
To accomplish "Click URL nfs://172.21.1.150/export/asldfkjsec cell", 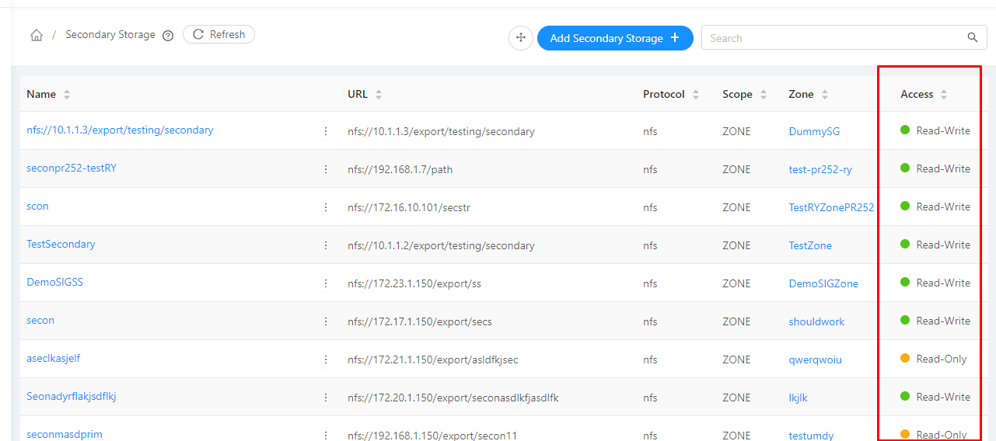I will coord(433,359).
